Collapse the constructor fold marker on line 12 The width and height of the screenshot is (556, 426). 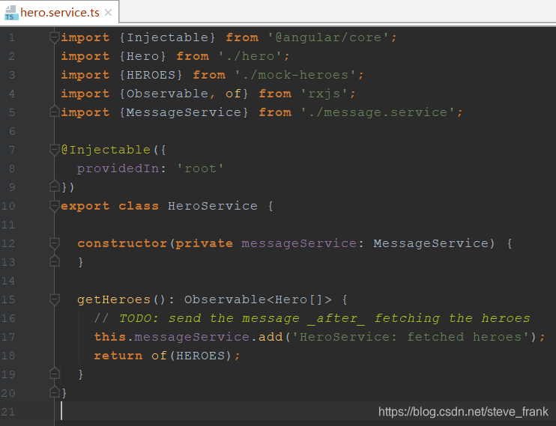[54, 243]
